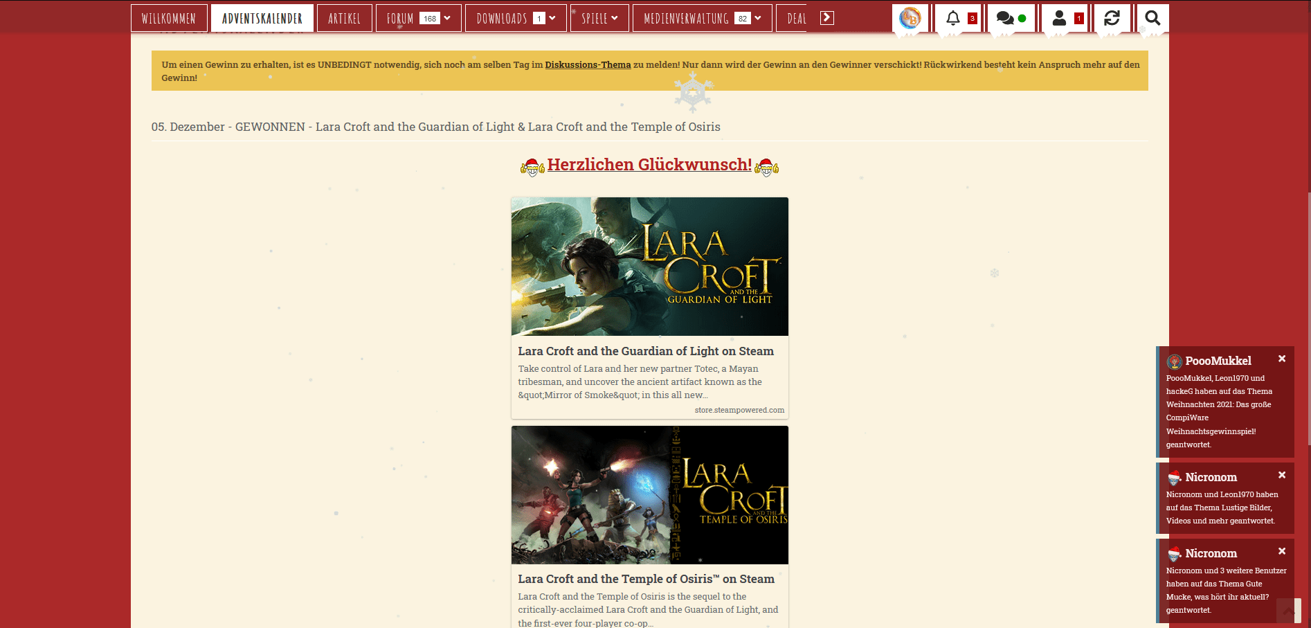Dismiss the Nicronom Gute Mucke notification
Viewport: 1311px width, 628px height.
pyautogui.click(x=1282, y=551)
